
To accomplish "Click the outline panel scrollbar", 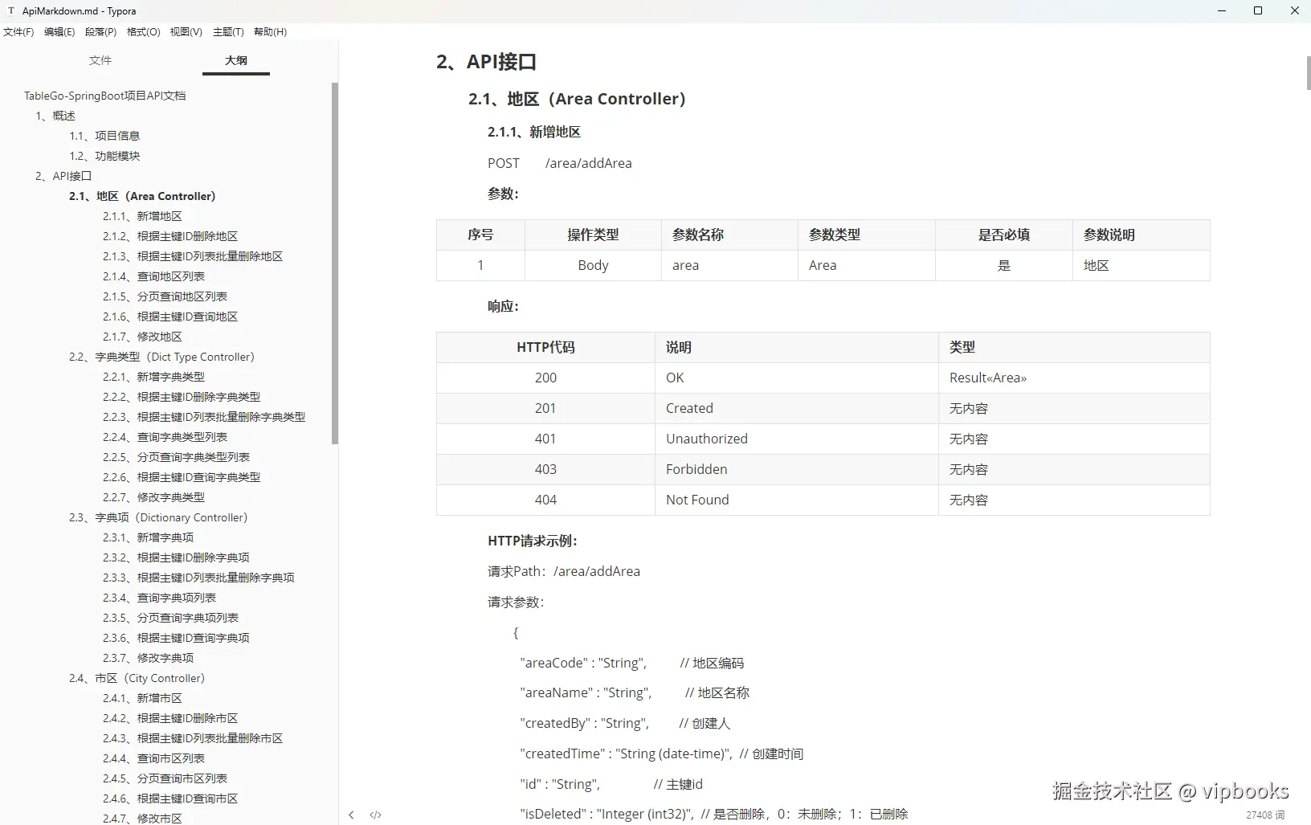I will pos(335,263).
